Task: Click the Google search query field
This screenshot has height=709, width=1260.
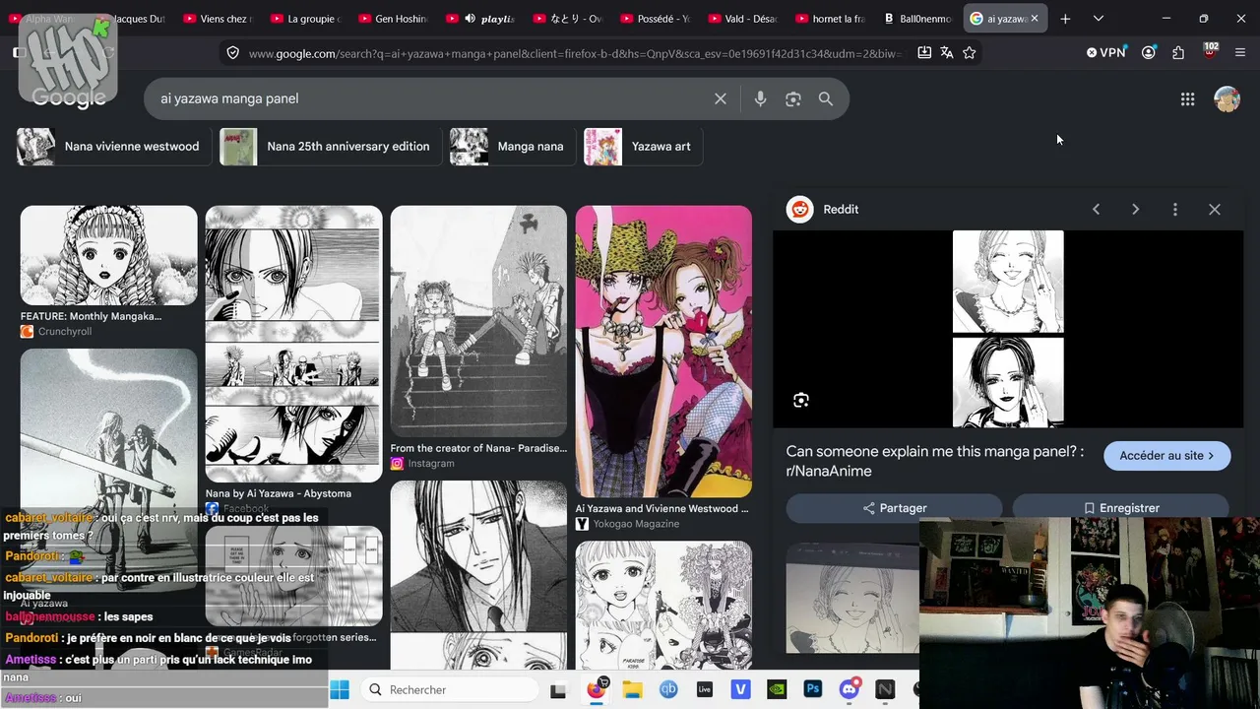Action: (428, 98)
